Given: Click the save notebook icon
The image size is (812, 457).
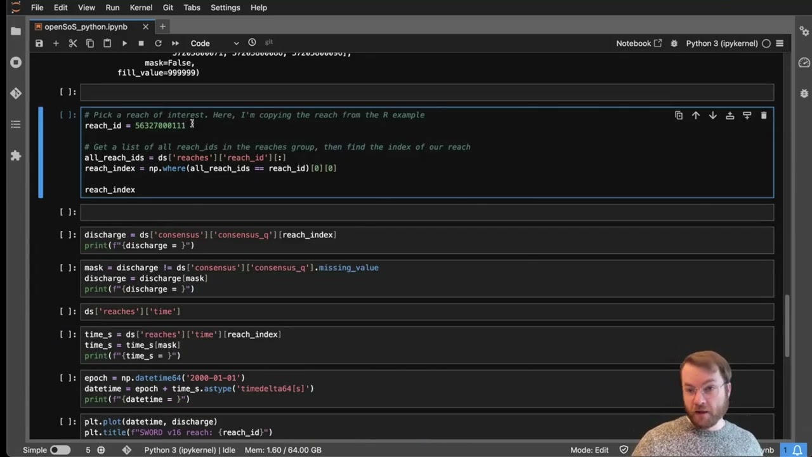Looking at the screenshot, I should click(x=39, y=43).
